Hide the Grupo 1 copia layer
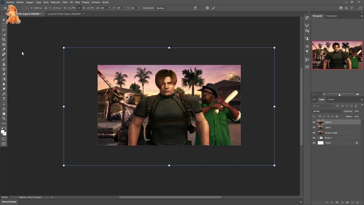Viewport: 364px width, 205px height. click(314, 133)
